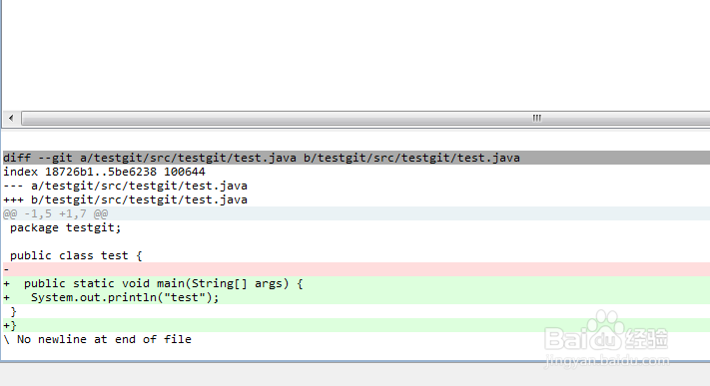The image size is (710, 386).
Task: Click the horizontal scrollbar left arrow
Action: point(11,118)
